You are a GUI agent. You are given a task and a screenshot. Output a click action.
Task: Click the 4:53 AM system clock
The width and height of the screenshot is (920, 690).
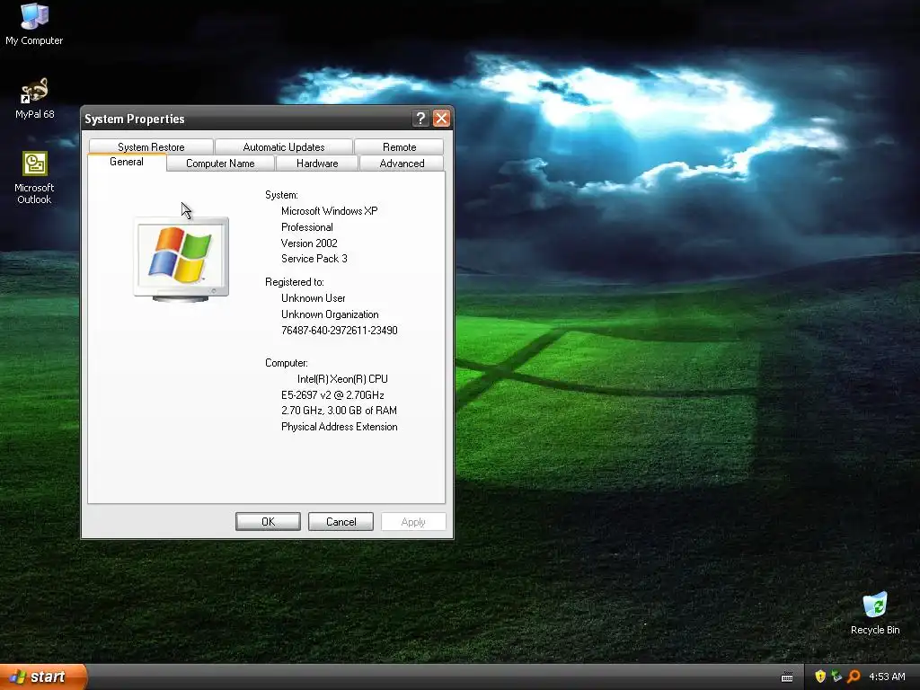coord(887,677)
